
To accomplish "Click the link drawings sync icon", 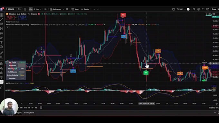I will point(2,82).
